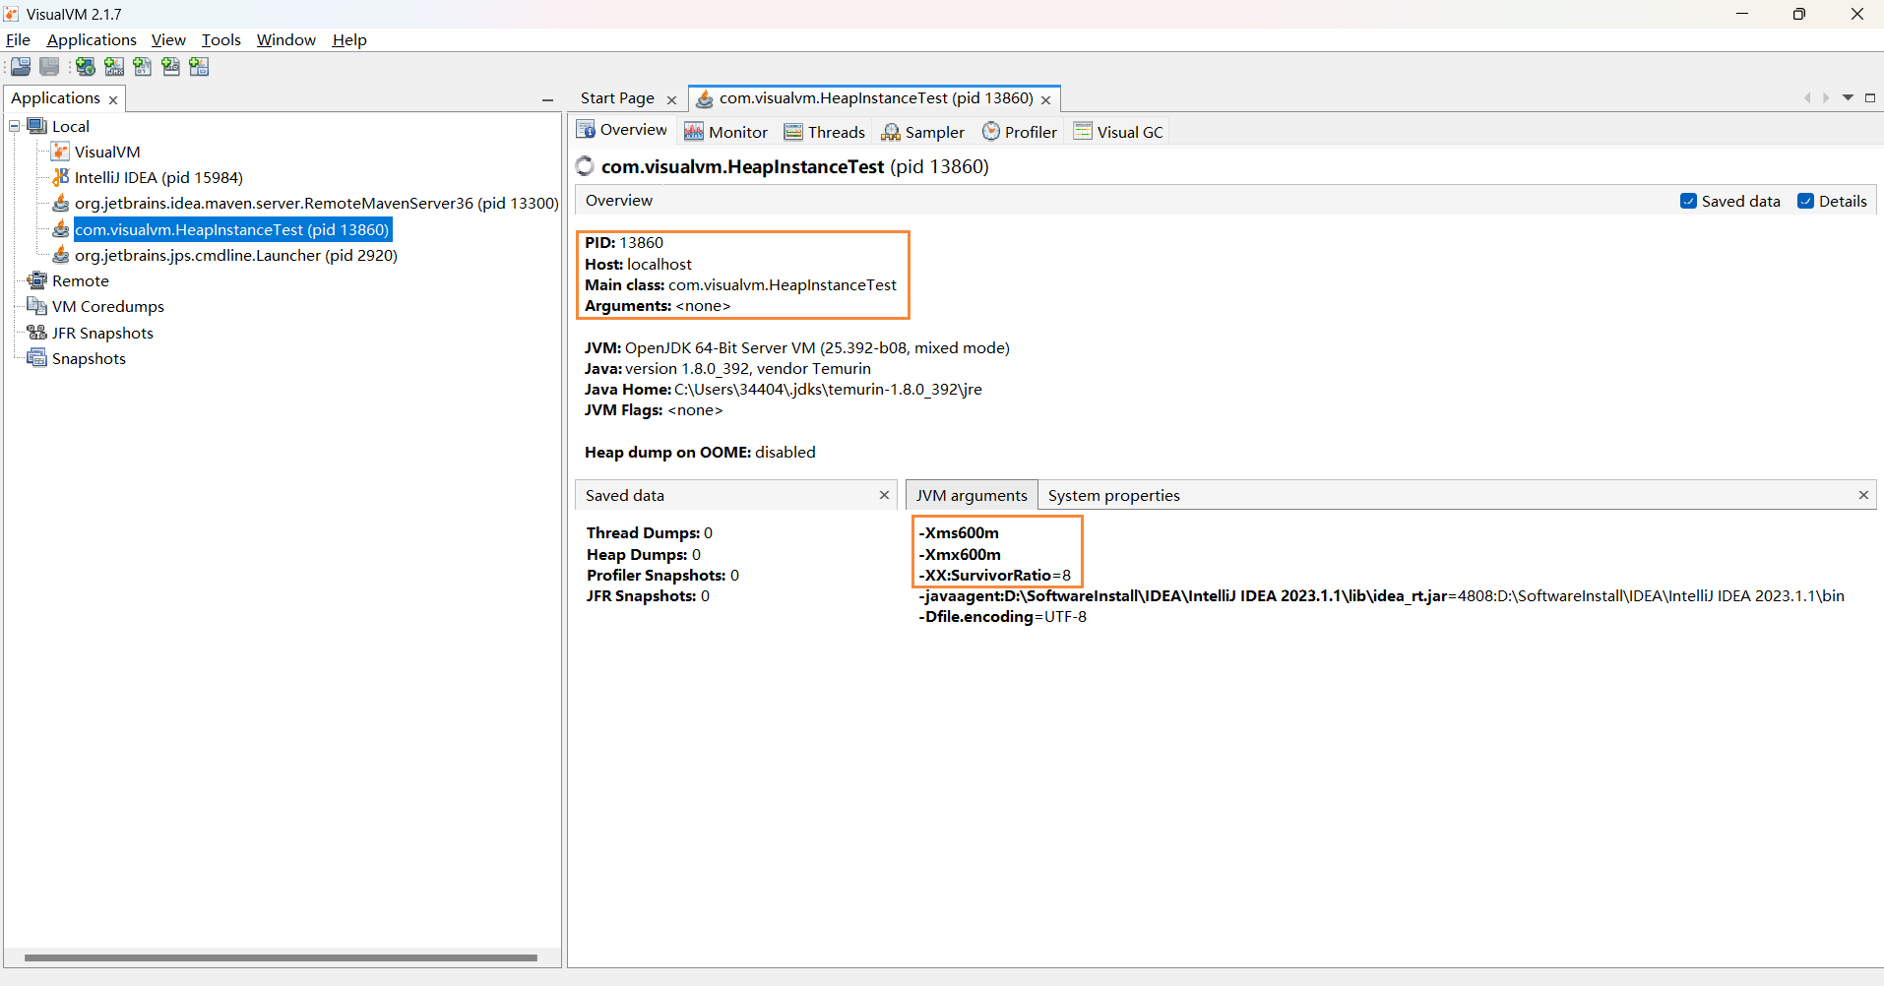Viewport: 1884px width, 986px height.
Task: Click the Sampler tab icon
Action: pos(891,132)
